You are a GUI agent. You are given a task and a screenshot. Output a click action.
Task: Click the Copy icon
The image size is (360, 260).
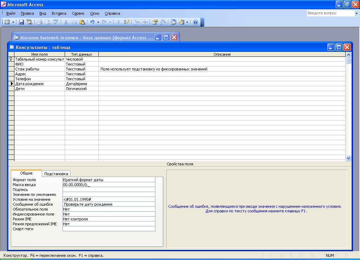[74, 22]
